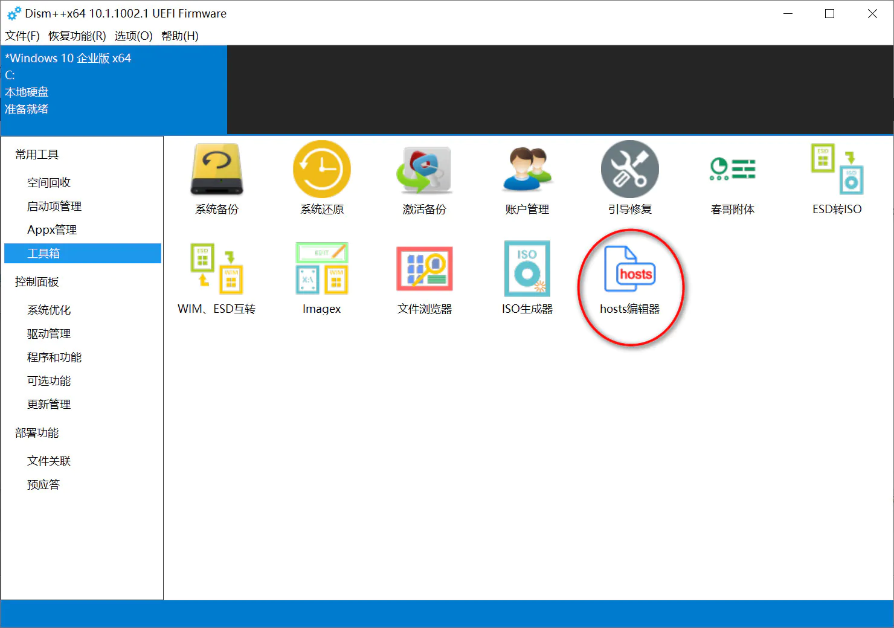This screenshot has width=894, height=628.
Task: Select 程序和功能 in the sidebar
Action: point(54,357)
